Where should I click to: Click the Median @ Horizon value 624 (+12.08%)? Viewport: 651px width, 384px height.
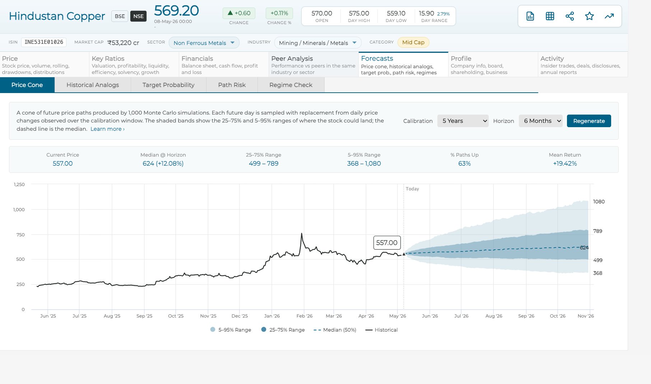[x=163, y=163]
